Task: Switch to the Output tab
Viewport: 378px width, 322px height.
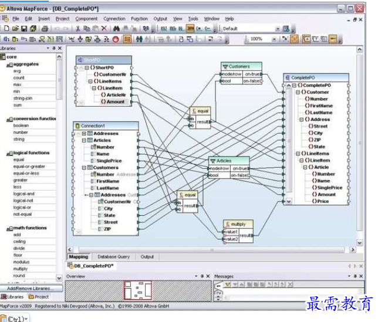Action: pos(147,257)
